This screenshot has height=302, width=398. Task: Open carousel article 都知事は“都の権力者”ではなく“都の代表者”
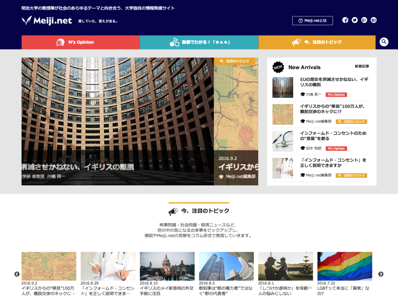226,291
